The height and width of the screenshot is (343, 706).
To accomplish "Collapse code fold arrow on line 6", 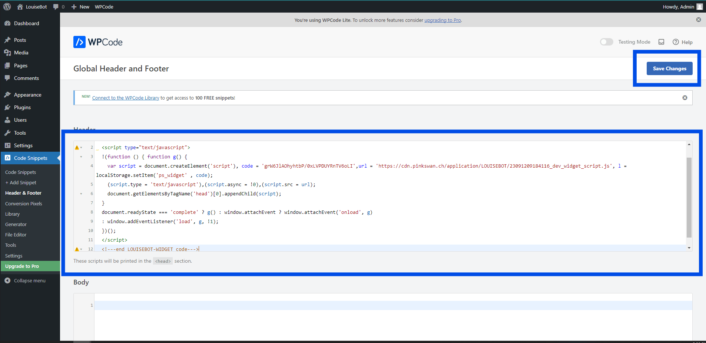I will pos(81,194).
